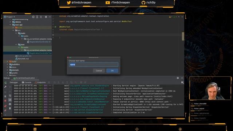Collapse the src folder in tree
The height and width of the screenshot is (131, 233).
[x=13, y=31]
